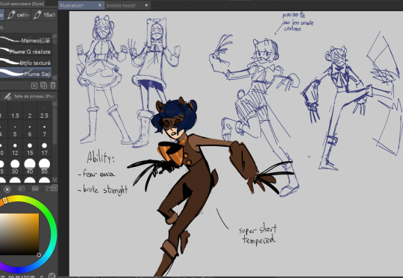The image size is (403, 278).
Task: Choose the Plume G réaliste brush
Action: coord(25,51)
